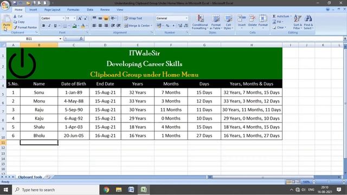Open Sort & Filter menu
Viewport: 347px width, 195px height.
pyautogui.click(x=298, y=22)
